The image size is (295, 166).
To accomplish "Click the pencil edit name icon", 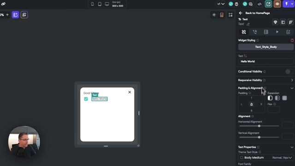I will (x=248, y=24).
